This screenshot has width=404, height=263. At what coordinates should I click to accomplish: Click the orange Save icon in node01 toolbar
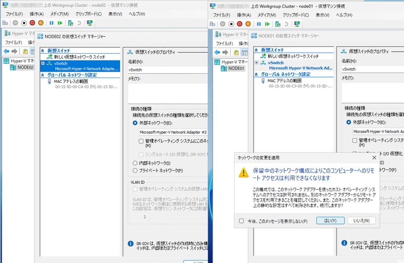pos(248,24)
